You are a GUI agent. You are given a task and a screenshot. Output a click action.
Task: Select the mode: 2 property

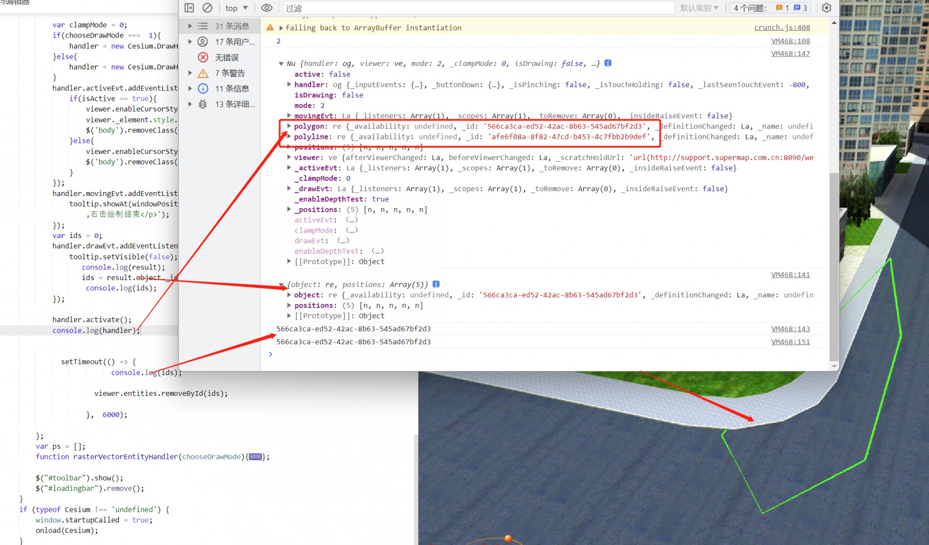point(309,106)
